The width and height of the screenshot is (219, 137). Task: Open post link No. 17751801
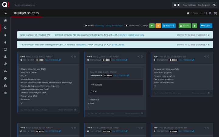click(120, 131)
